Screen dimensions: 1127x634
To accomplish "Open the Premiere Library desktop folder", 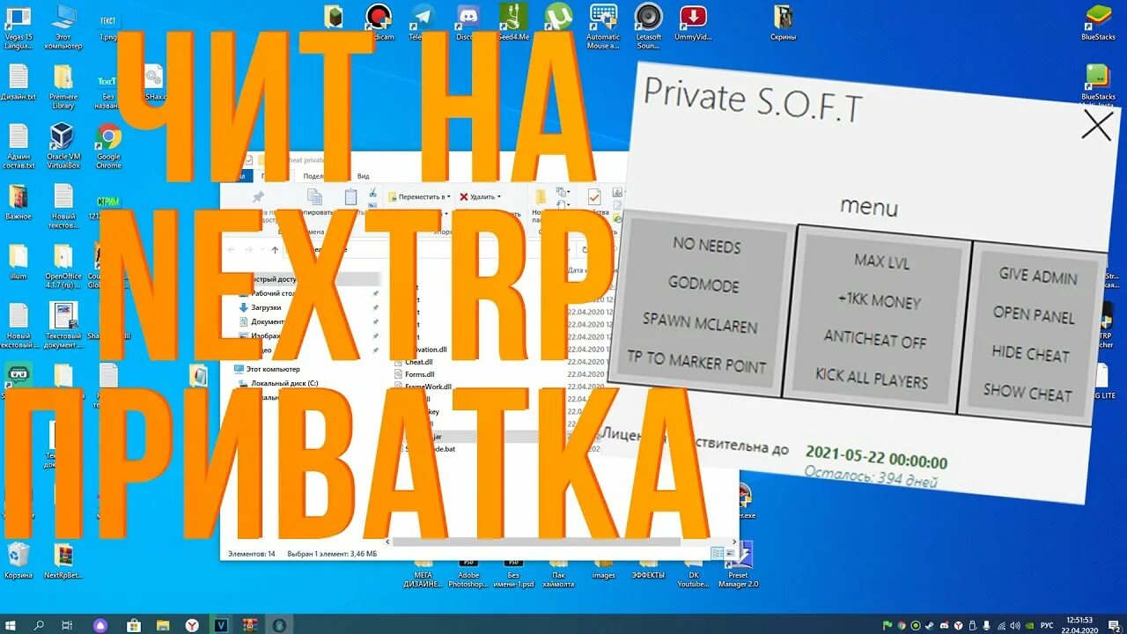I will click(x=63, y=86).
